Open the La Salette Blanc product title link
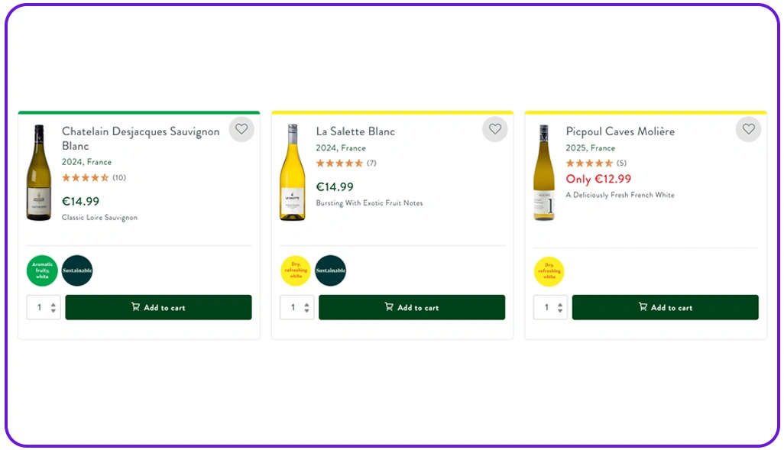 [355, 131]
